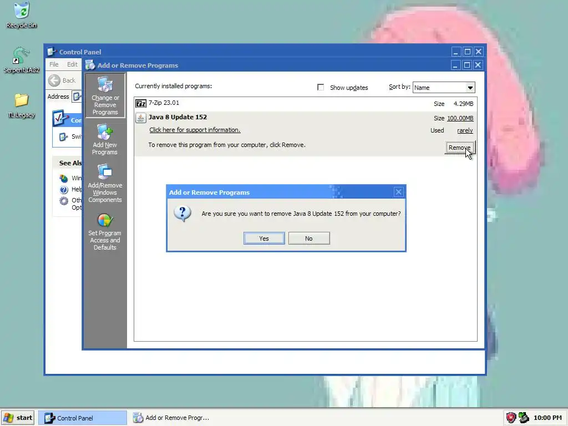Click the question mark dialog icon
568x426 pixels.
pos(182,214)
